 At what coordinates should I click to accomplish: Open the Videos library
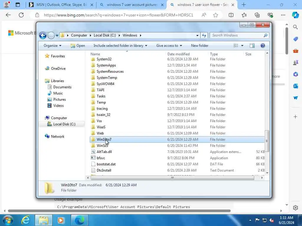pos(55,106)
